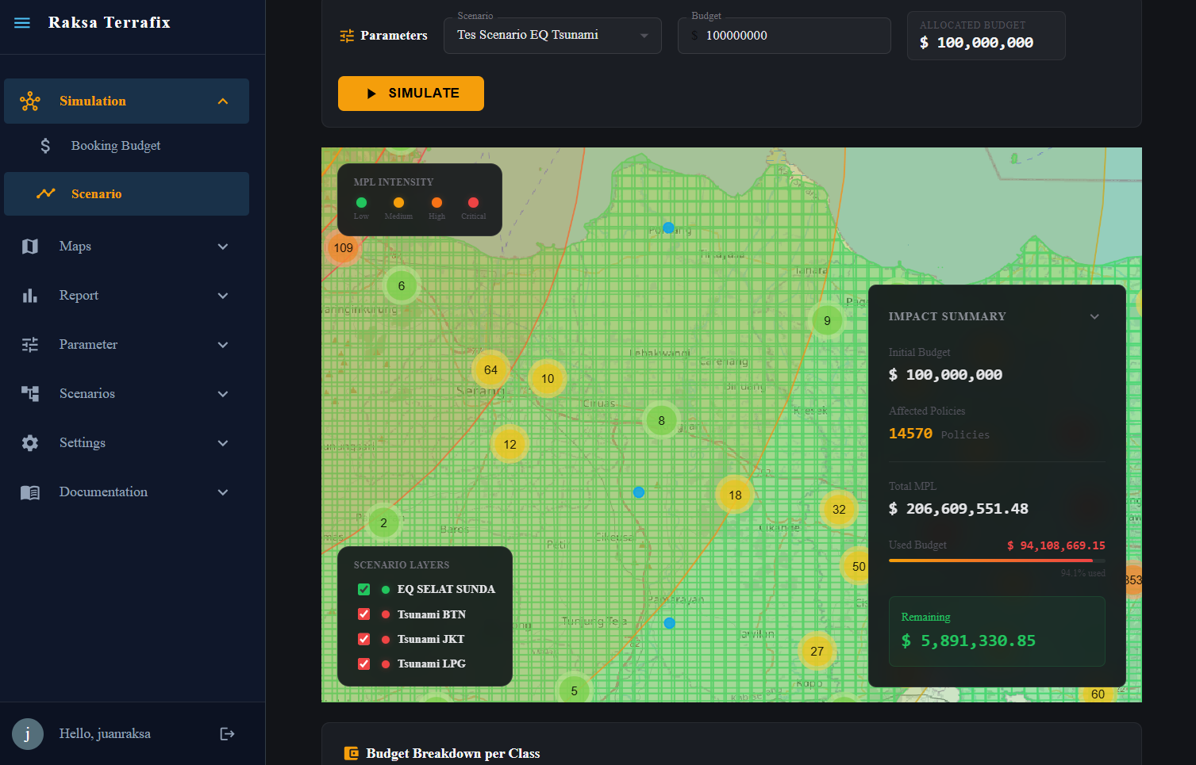
Task: Click the Simulation network icon
Action: coord(30,101)
